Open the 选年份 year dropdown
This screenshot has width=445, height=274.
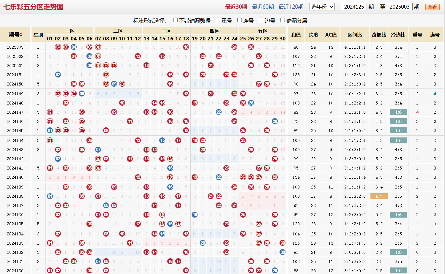click(322, 7)
